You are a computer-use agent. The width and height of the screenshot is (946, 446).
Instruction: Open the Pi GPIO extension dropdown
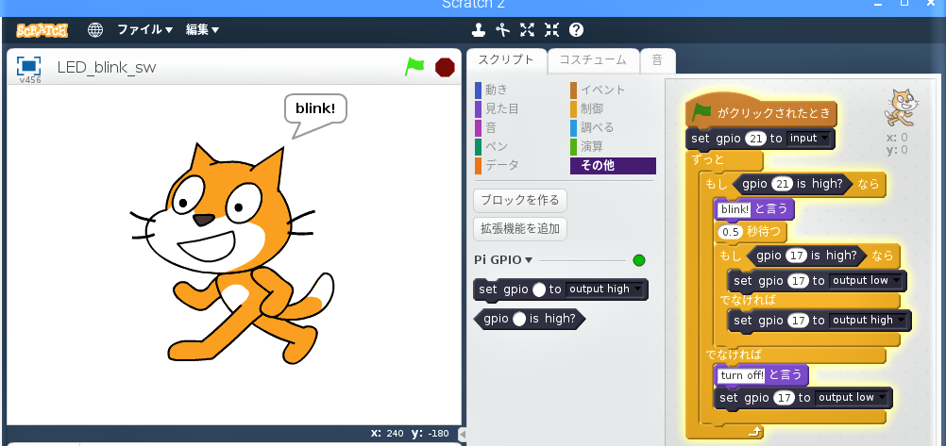click(x=503, y=260)
